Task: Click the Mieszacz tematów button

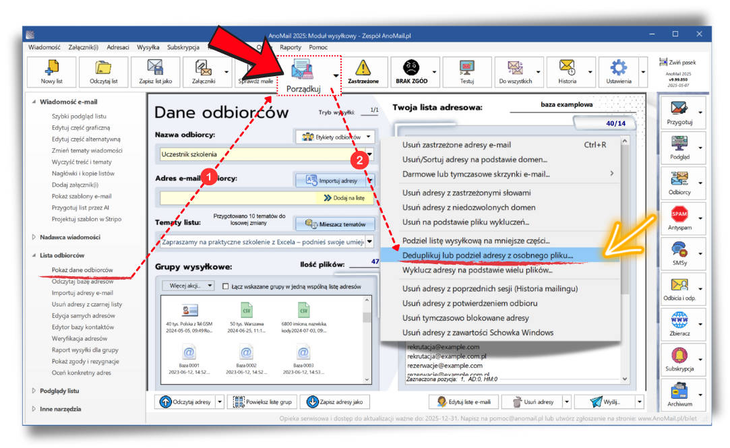Action: (x=335, y=224)
